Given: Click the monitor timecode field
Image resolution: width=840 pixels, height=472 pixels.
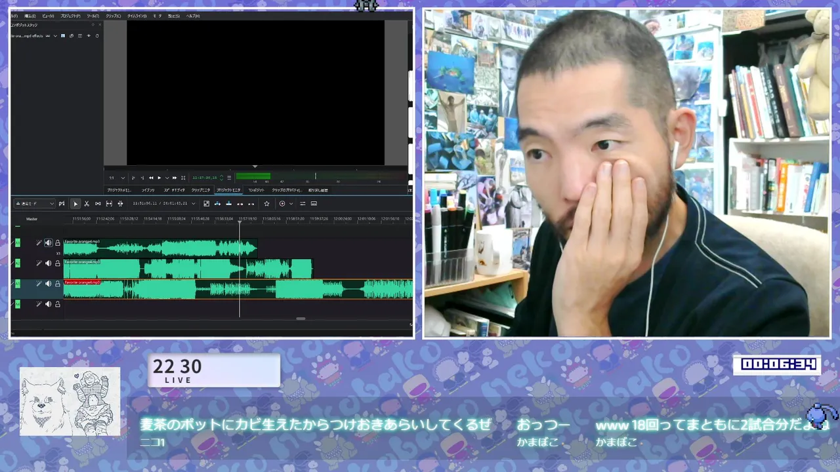Looking at the screenshot, I should pos(205,178).
